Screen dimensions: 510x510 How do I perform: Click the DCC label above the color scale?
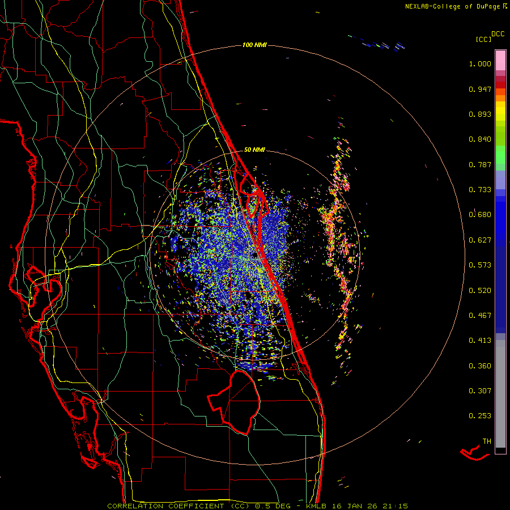click(x=498, y=34)
